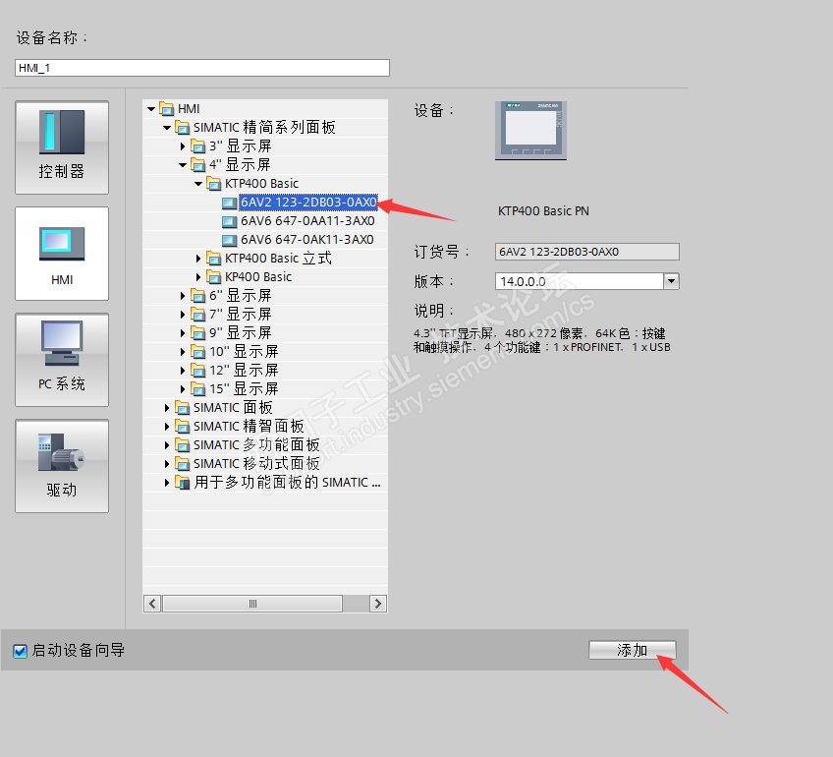Expand the SIMATIC 面板 node
The height and width of the screenshot is (757, 833).
click(167, 408)
